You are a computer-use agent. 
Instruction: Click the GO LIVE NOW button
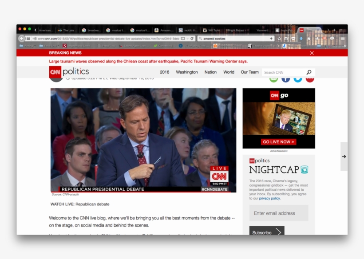point(279,142)
